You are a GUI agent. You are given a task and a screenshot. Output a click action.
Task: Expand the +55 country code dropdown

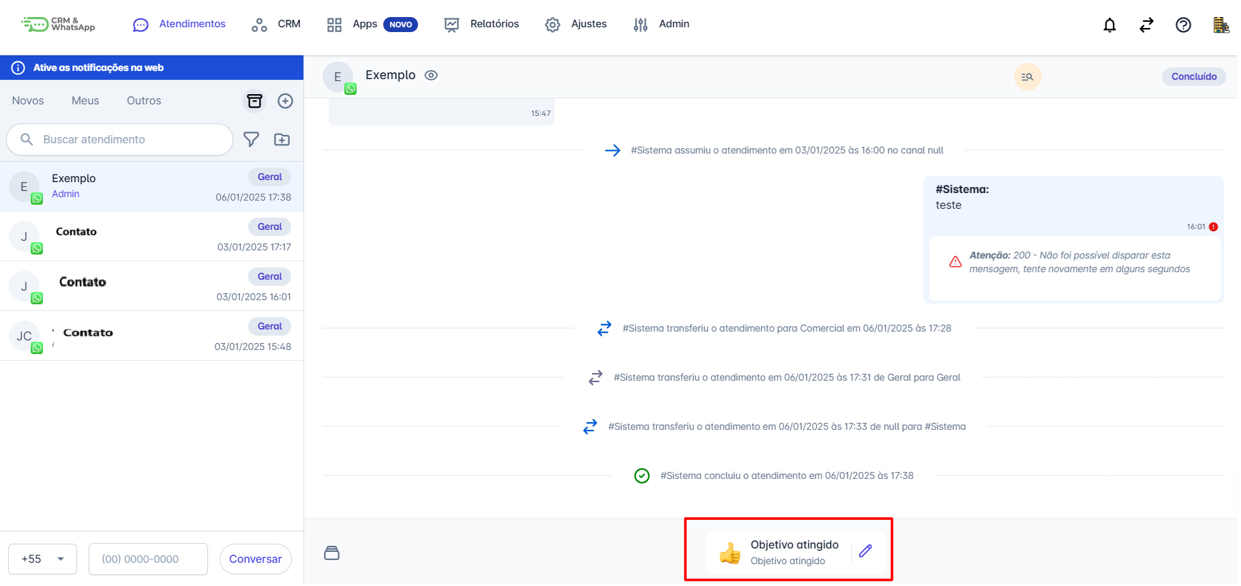coord(42,559)
